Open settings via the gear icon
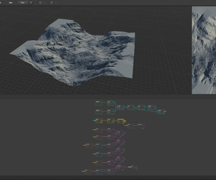Screen dimensions: 216x180 tap(31, 3)
